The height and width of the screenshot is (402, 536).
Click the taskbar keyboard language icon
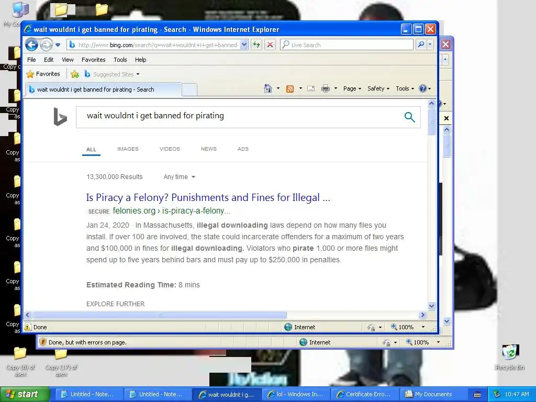[477, 395]
